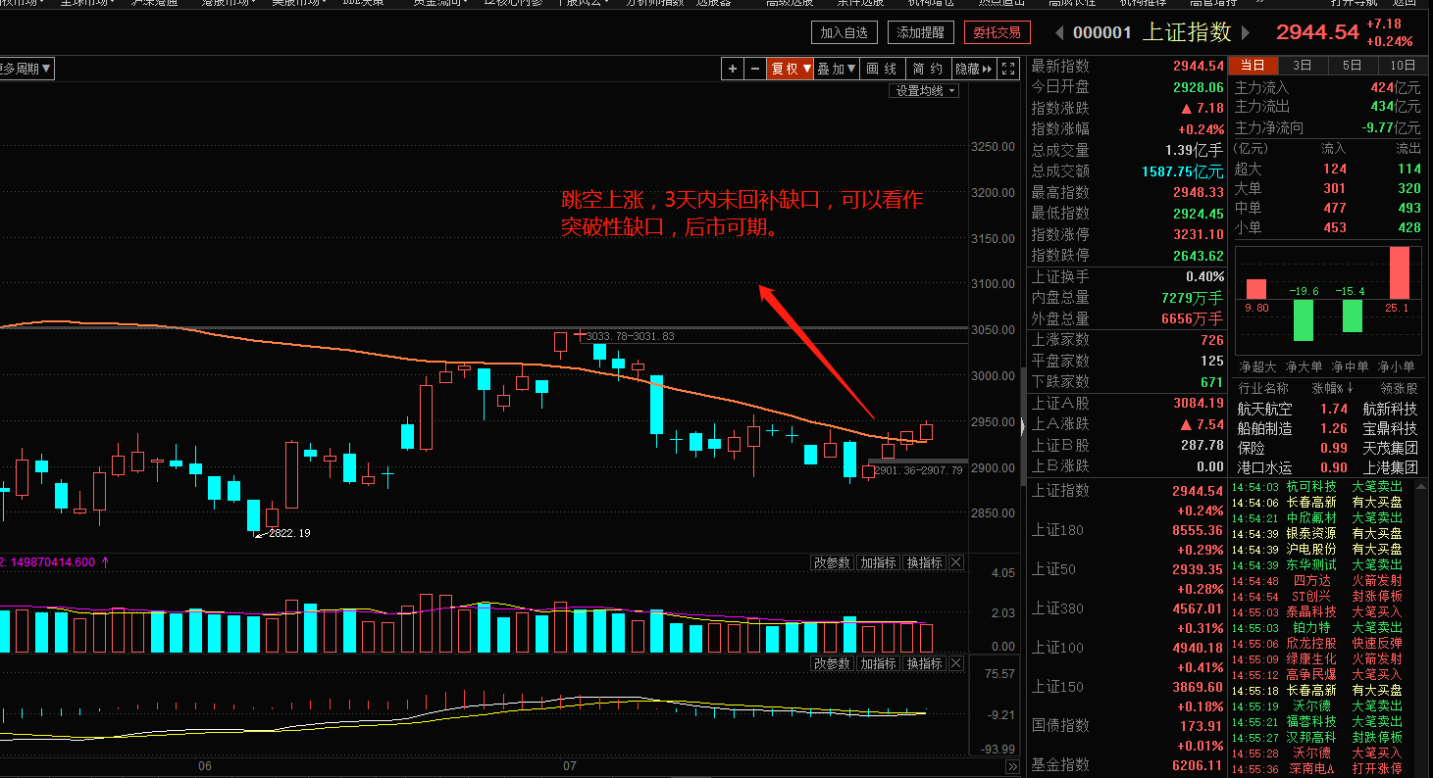Click the 净大单 green flow bar
The width and height of the screenshot is (1433, 778).
coord(1304,319)
